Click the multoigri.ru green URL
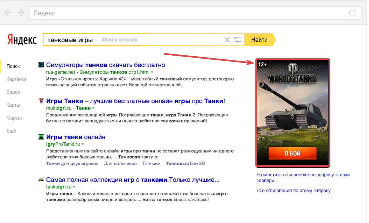The image size is (369, 223). [59, 108]
